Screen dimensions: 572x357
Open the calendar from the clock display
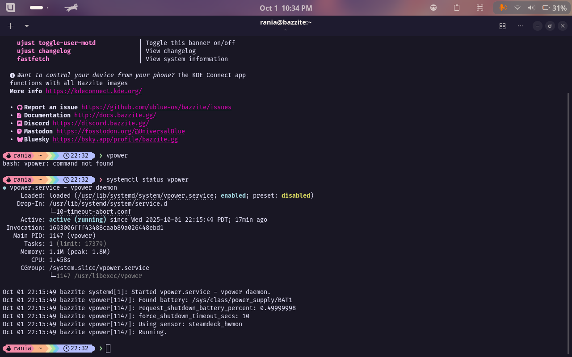click(x=286, y=8)
